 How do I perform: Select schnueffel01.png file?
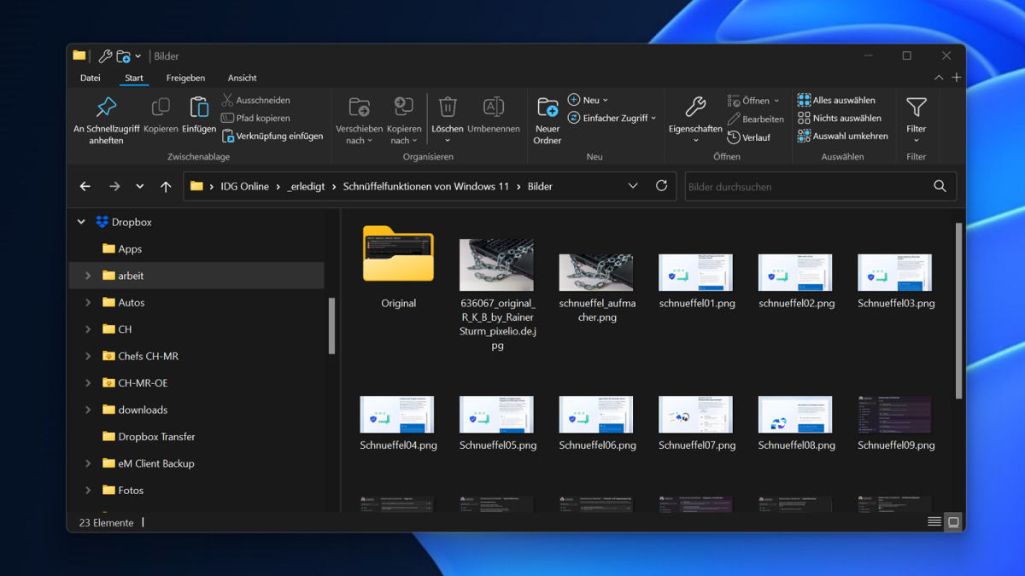tap(697, 281)
